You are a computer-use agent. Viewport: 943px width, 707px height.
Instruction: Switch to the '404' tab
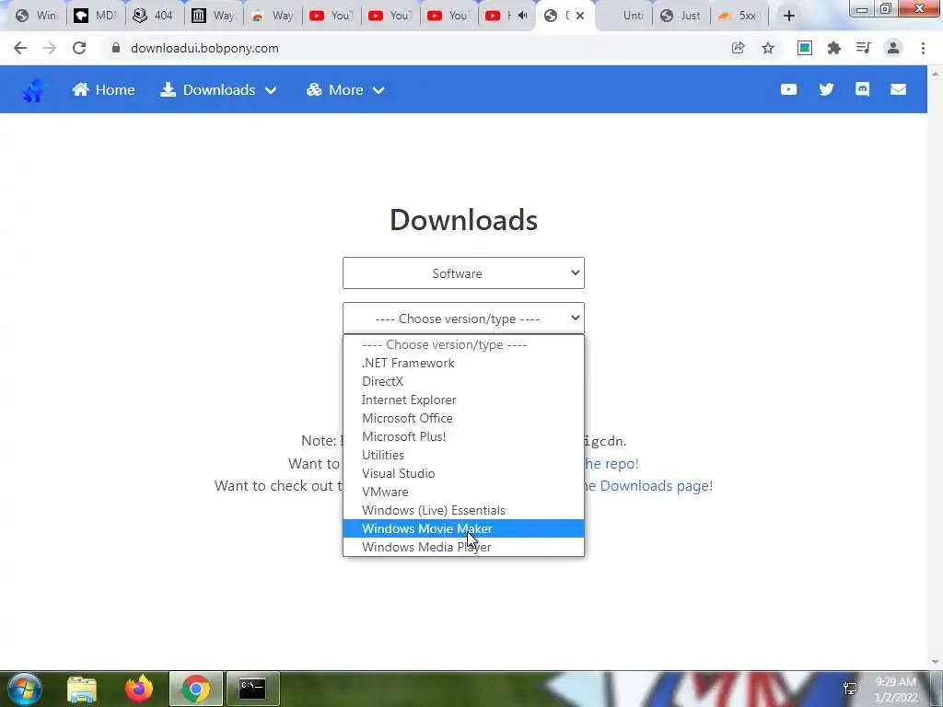click(x=154, y=16)
